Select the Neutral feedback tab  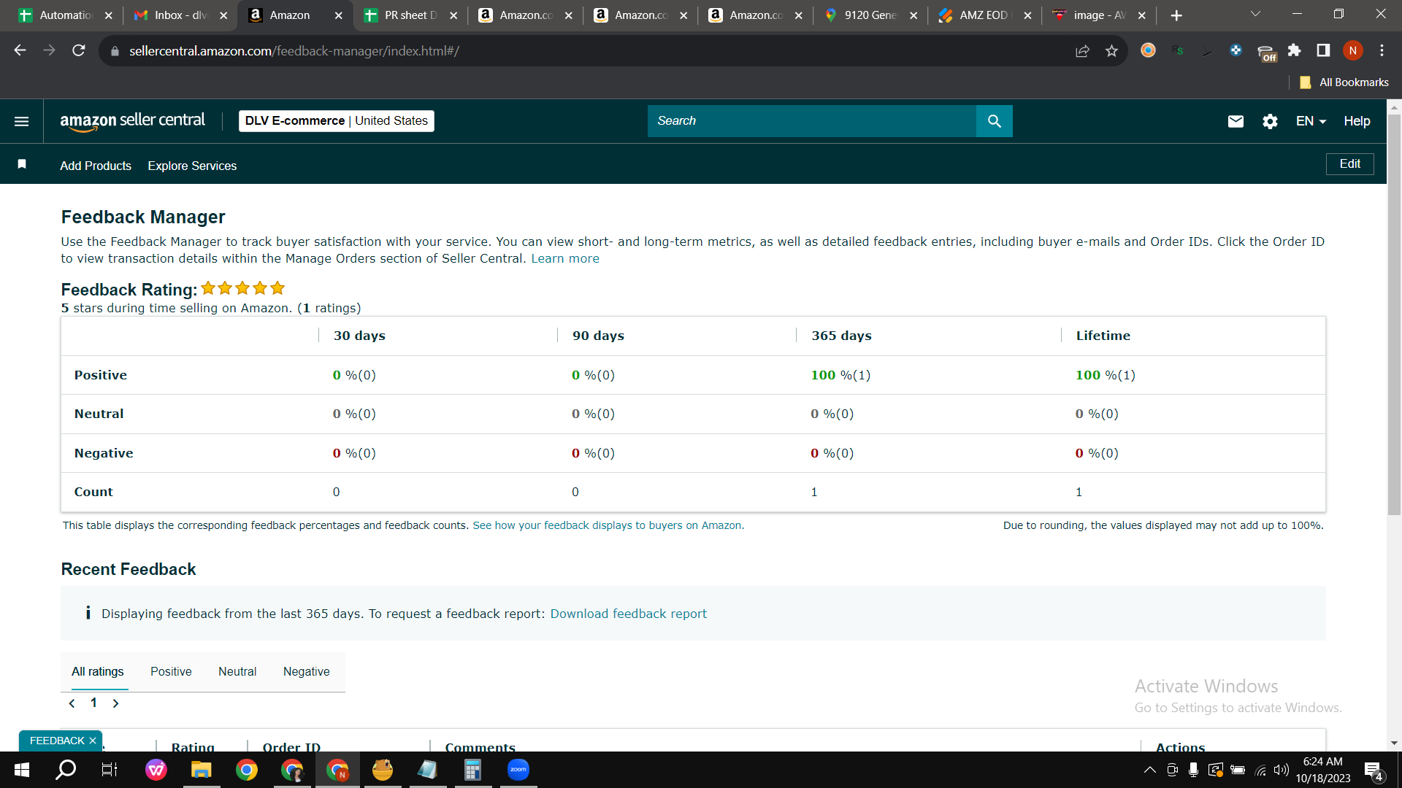click(237, 671)
